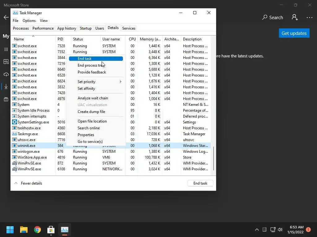Click Get updates in Microsoft Store

pos(294,33)
